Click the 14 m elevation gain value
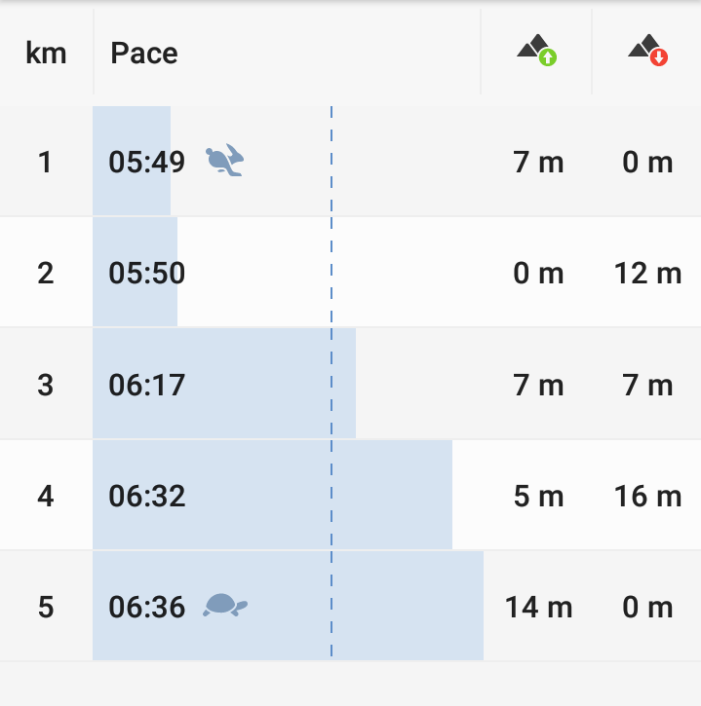 538,608
